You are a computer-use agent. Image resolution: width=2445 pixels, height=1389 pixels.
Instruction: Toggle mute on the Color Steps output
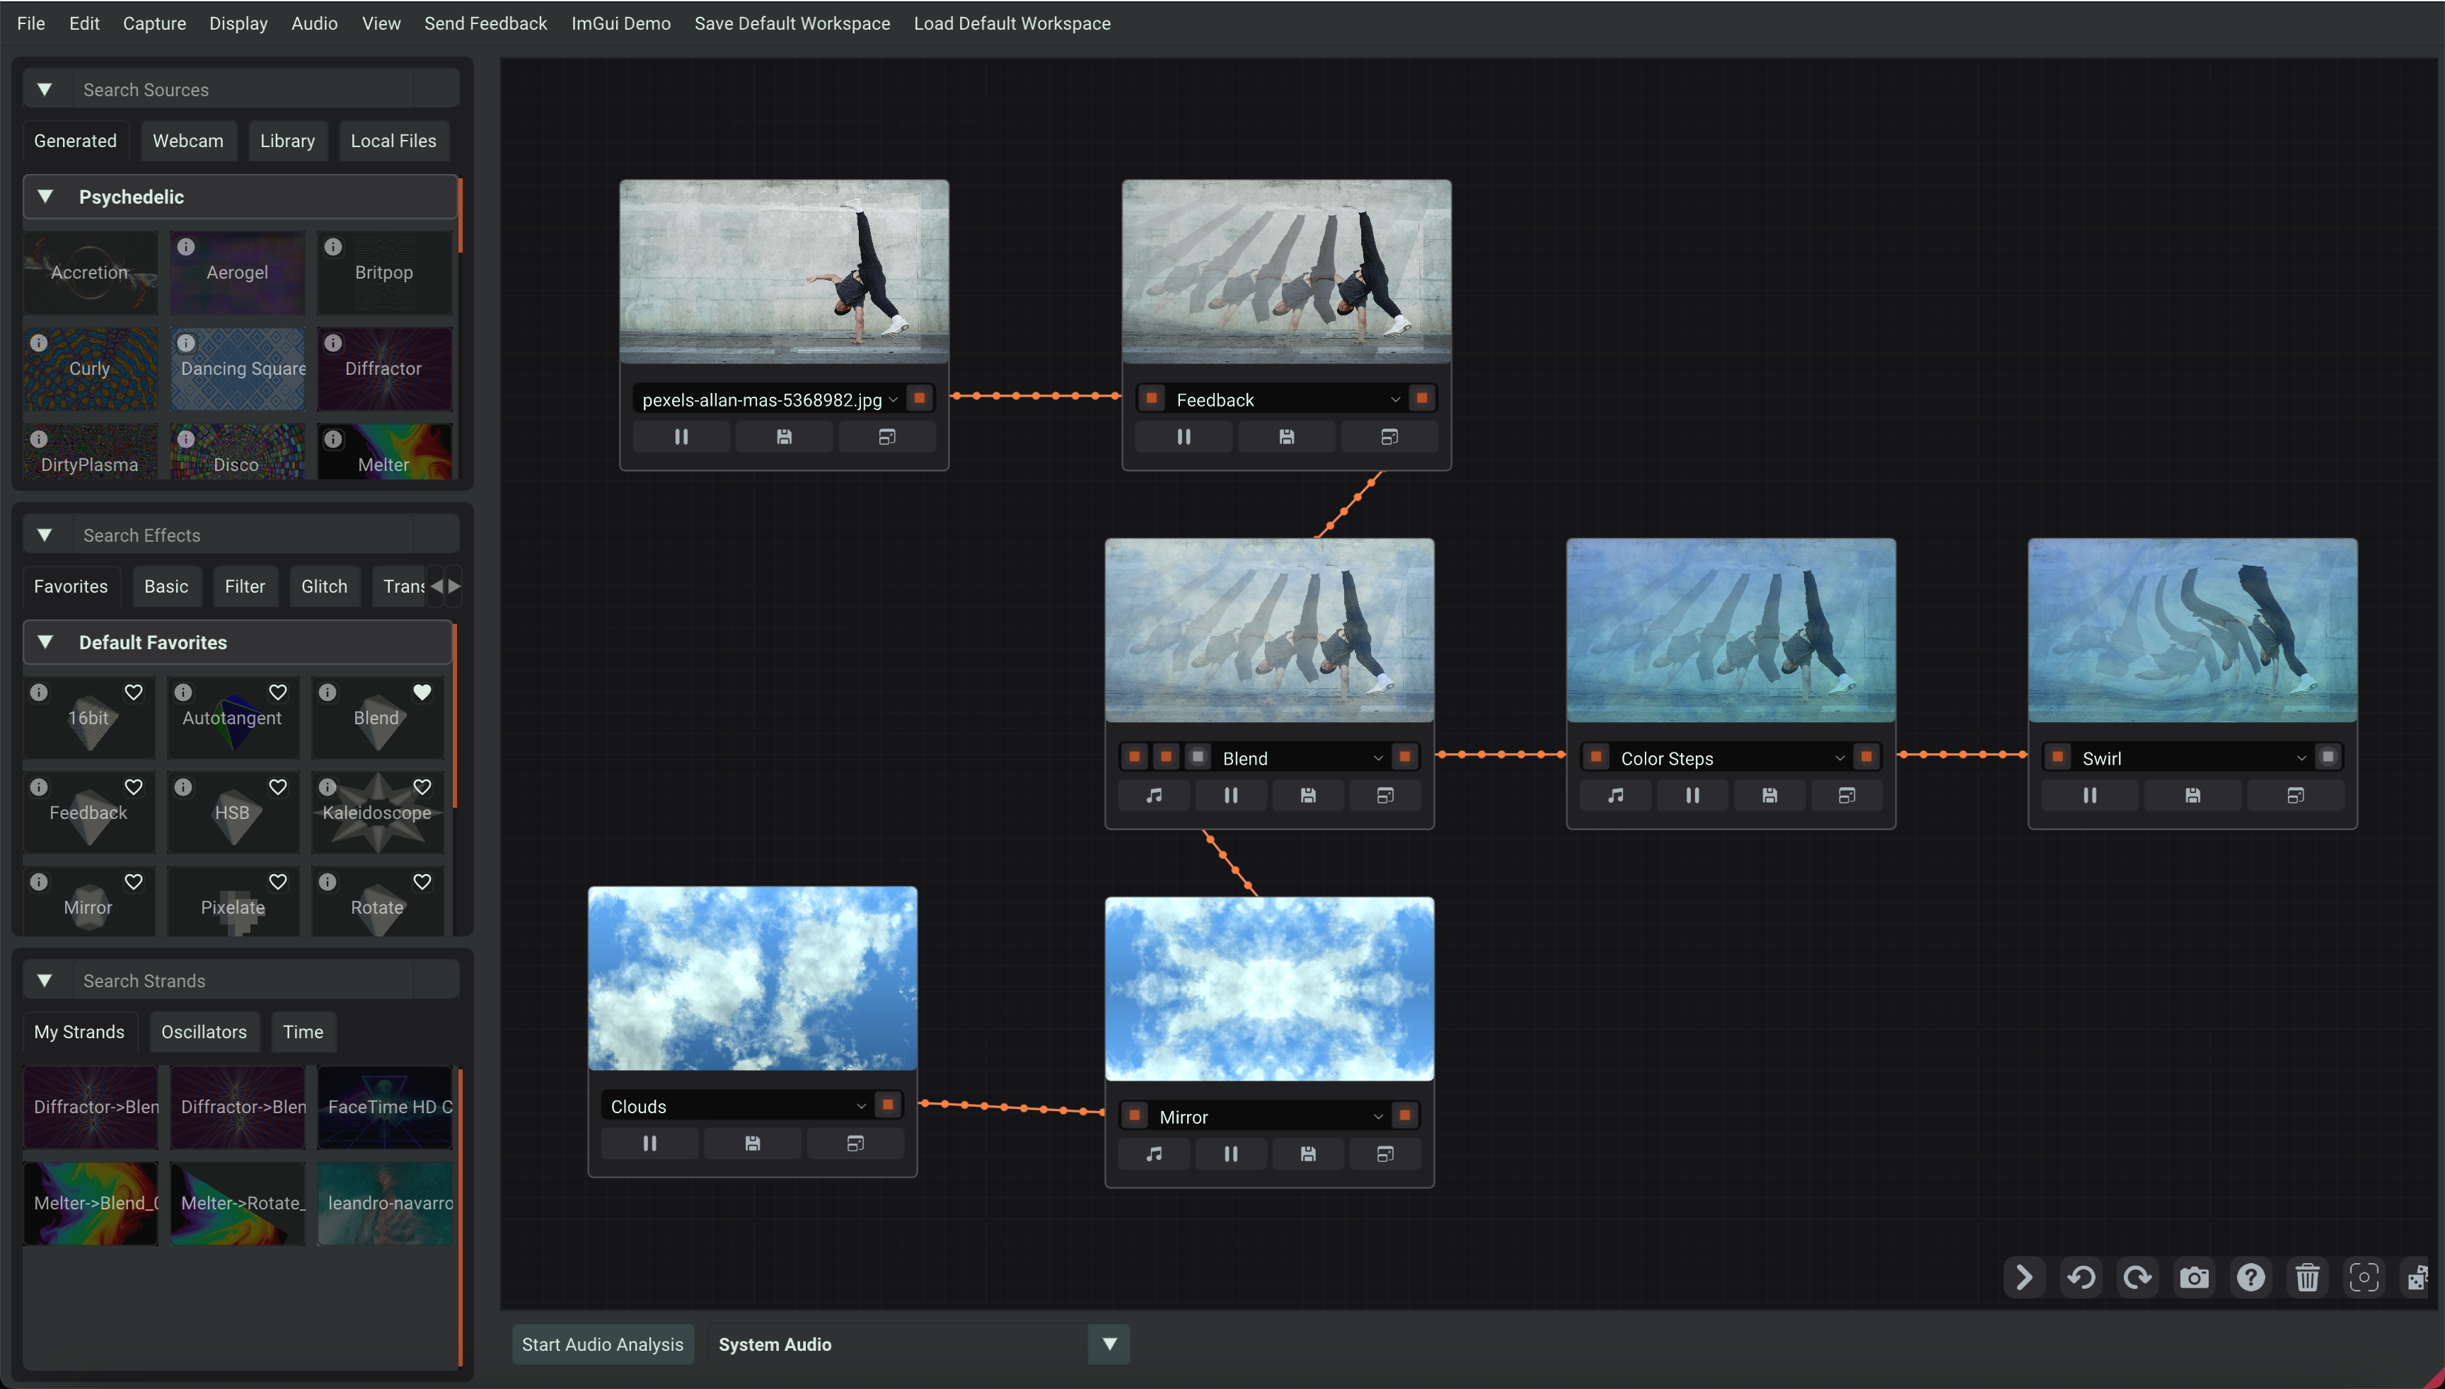tap(1867, 755)
